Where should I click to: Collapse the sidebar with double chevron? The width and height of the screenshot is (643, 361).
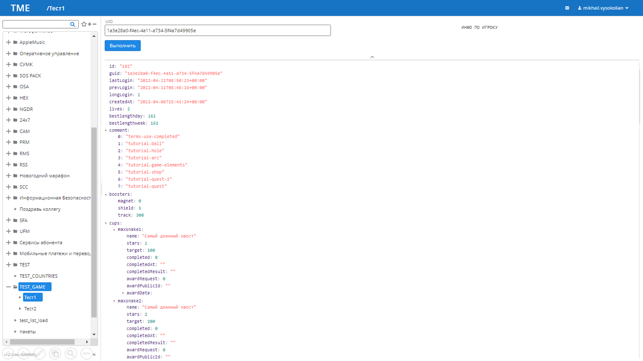[94, 354]
